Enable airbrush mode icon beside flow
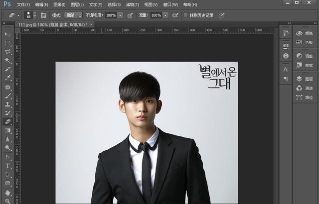Image resolution: width=319 pixels, height=204 pixels. point(175,15)
